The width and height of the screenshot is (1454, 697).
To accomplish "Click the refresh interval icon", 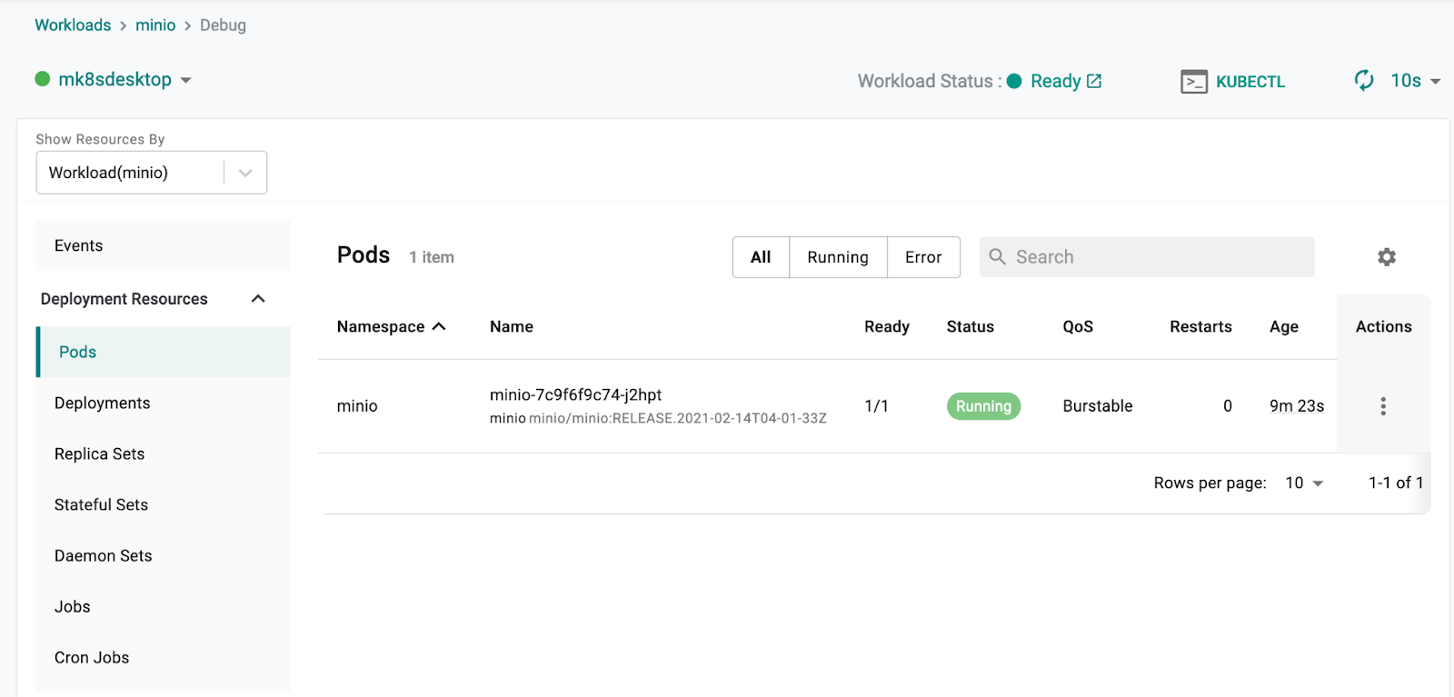I will [1364, 81].
